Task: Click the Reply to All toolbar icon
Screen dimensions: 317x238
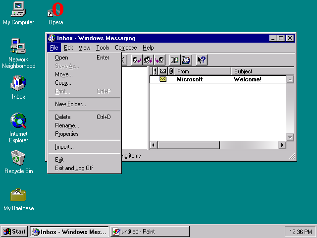Action: pyautogui.click(x=148, y=60)
